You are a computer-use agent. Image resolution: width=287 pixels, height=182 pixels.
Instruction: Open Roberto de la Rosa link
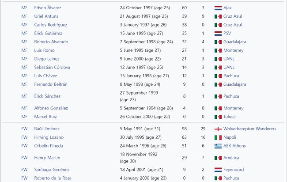53,178
